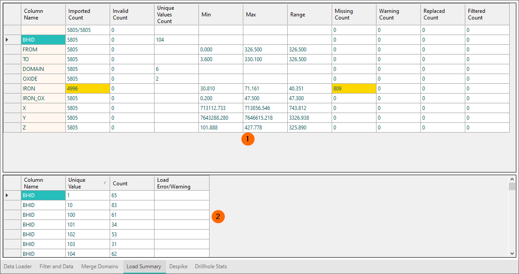Click orange callout marker number 1
The height and width of the screenshot is (274, 519).
click(x=248, y=139)
